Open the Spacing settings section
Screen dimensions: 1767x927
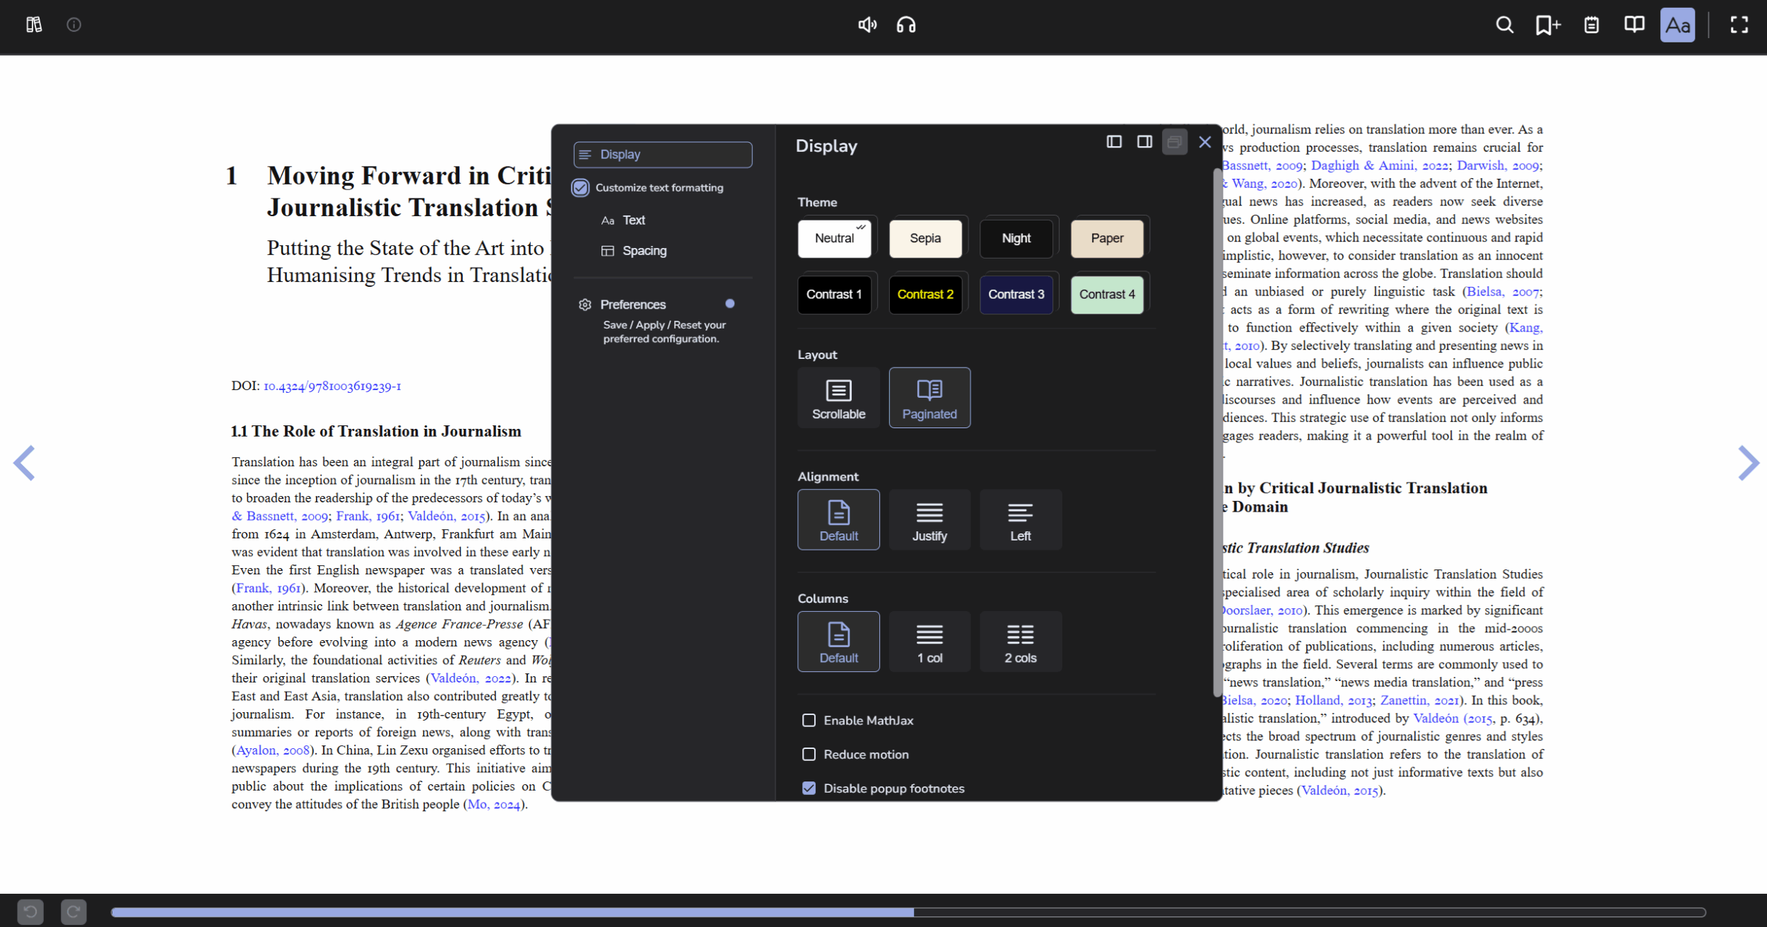644,250
